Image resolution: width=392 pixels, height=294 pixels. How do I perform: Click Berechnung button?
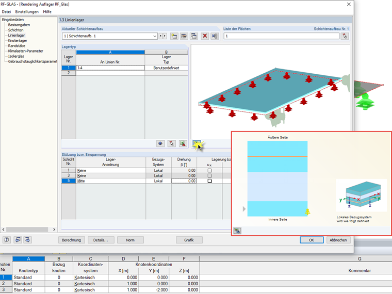[x=72, y=240]
